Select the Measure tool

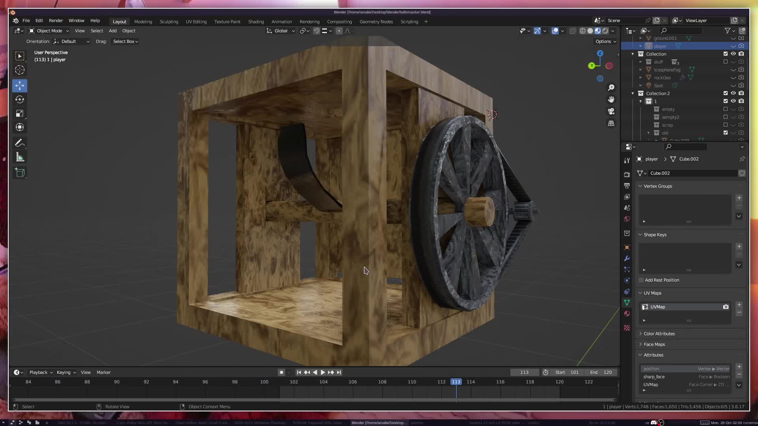pyautogui.click(x=20, y=158)
